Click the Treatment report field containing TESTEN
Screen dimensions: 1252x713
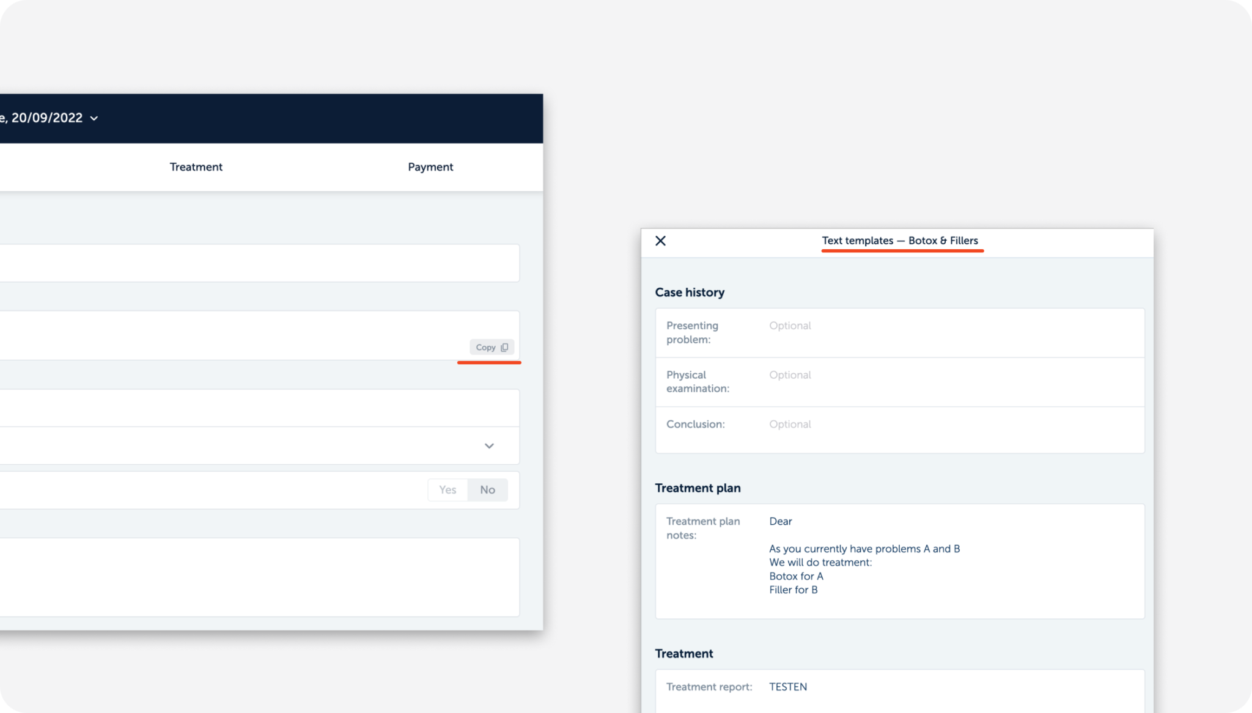856,687
